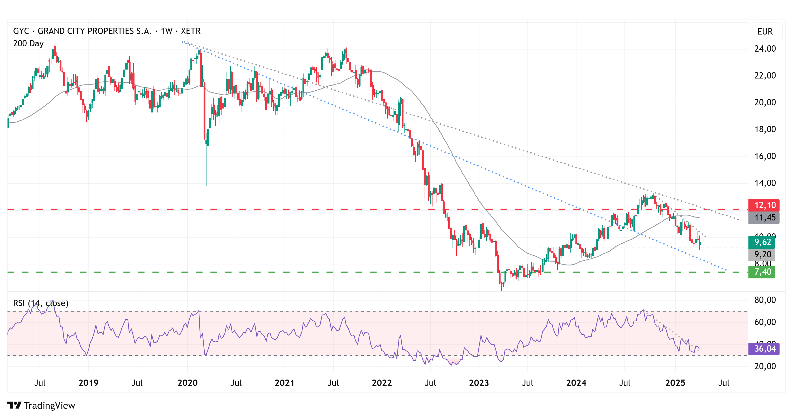Click the 2024 label on time axis
Screen dimensions: 793x418
[576, 383]
